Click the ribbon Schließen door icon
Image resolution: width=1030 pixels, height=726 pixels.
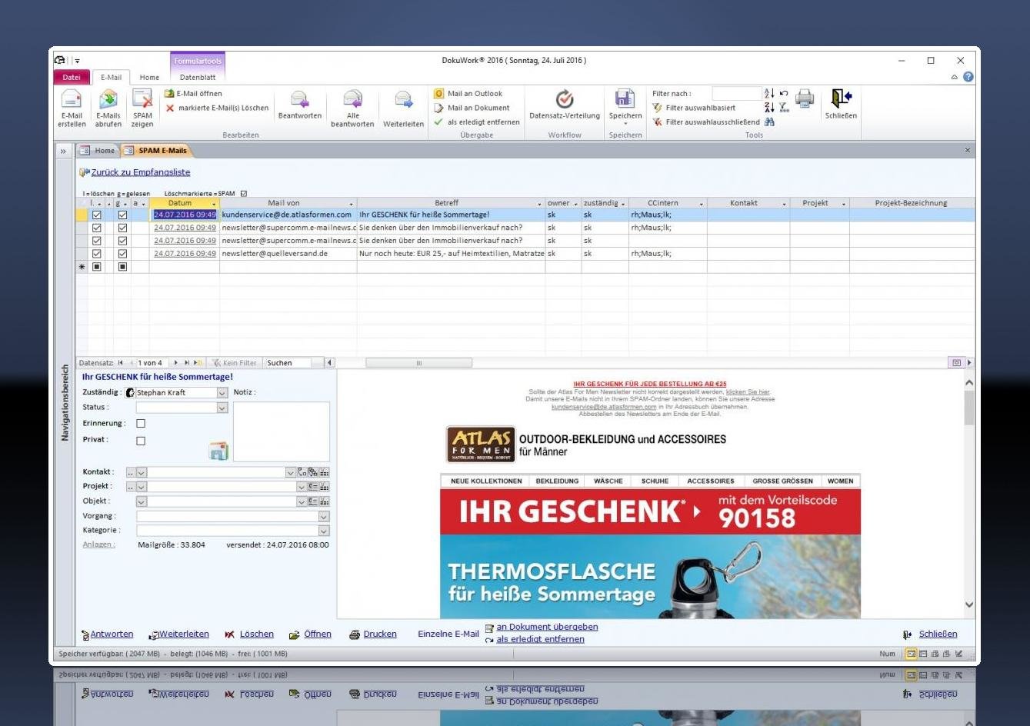click(841, 98)
